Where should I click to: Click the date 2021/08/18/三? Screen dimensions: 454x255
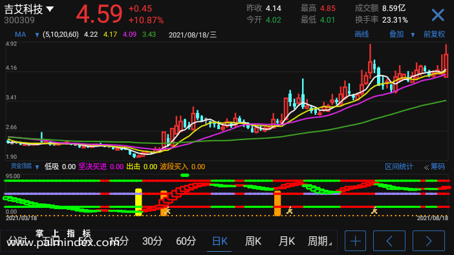193,35
